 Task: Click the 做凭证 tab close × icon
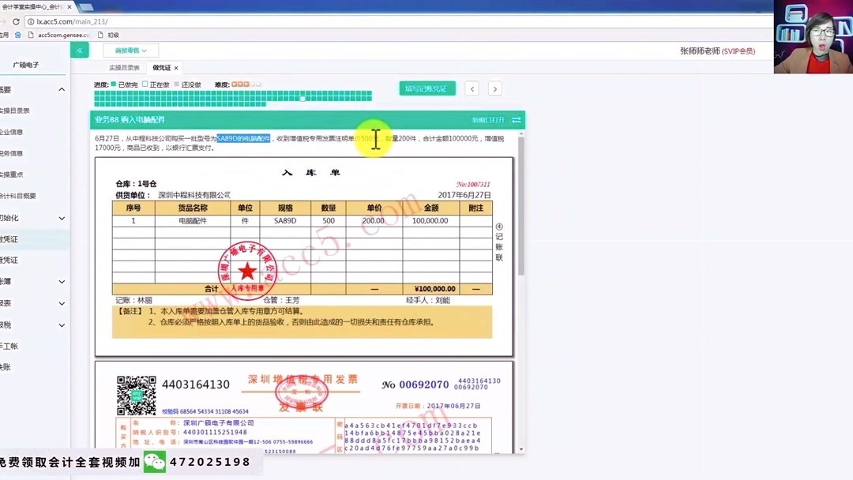coord(176,68)
